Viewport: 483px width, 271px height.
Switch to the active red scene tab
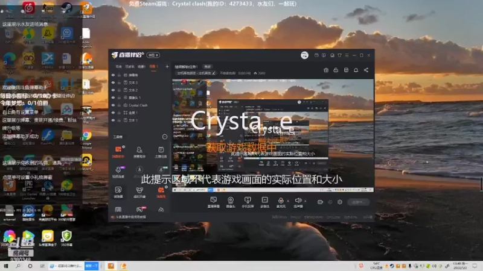pyautogui.click(x=153, y=67)
